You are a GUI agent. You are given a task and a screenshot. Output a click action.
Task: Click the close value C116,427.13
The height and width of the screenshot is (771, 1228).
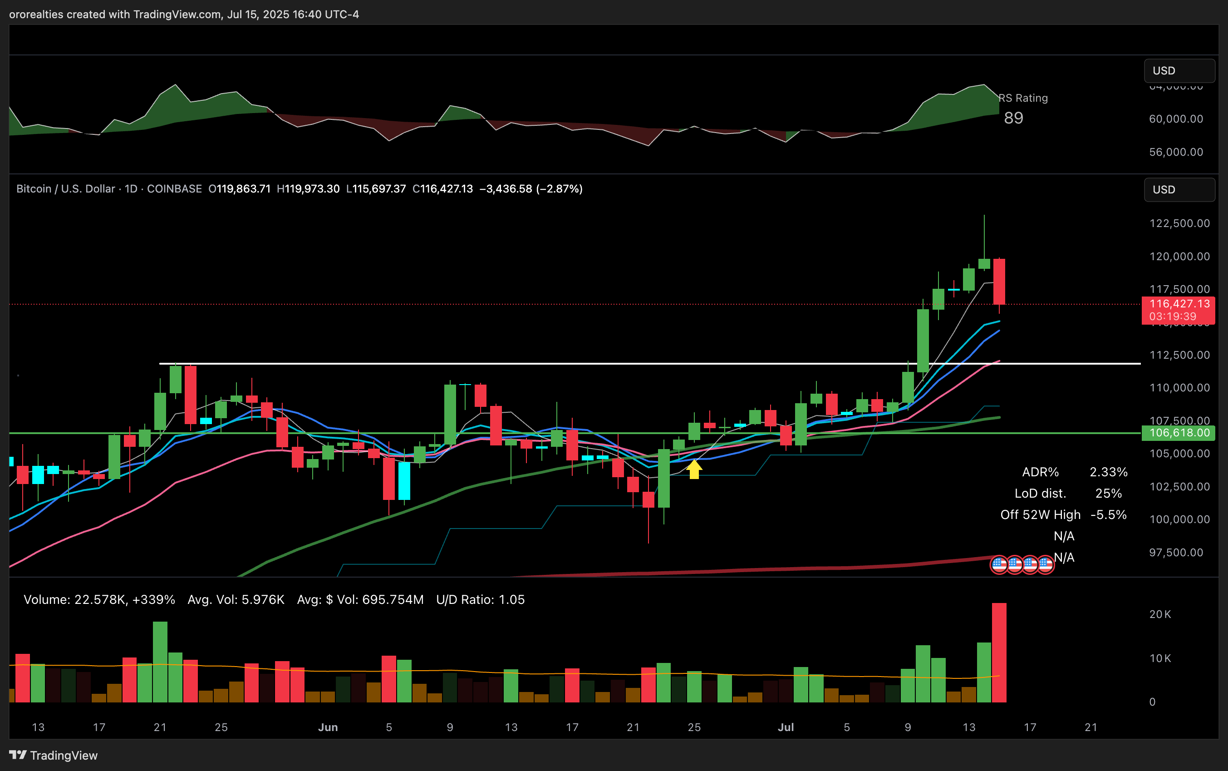pyautogui.click(x=443, y=189)
